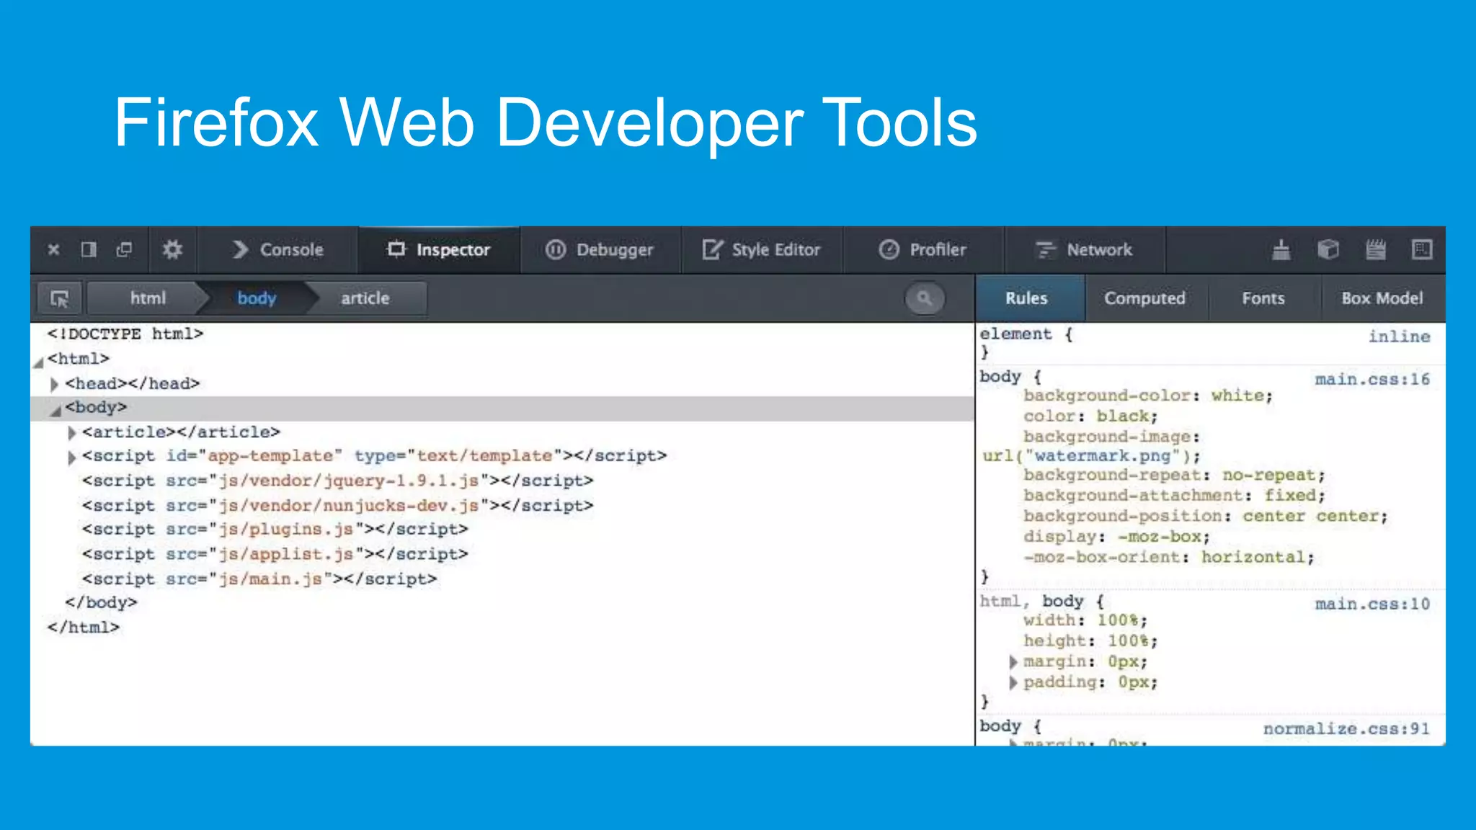Viewport: 1476px width, 830px height.
Task: Open toolbox options gear icon
Action: click(172, 250)
